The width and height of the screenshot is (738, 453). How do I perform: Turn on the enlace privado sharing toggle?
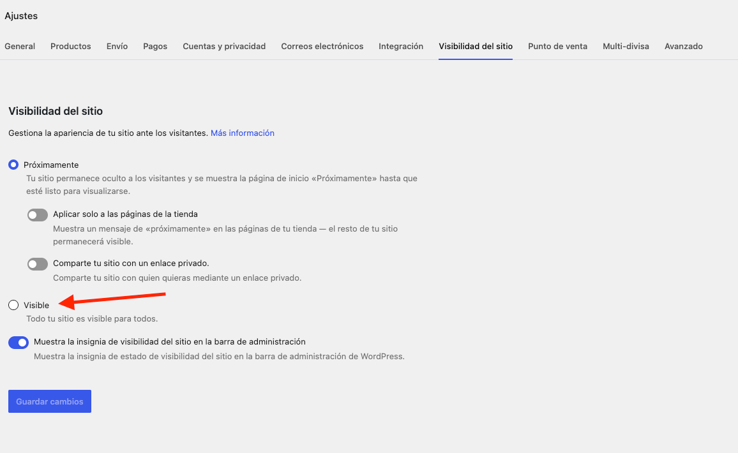[x=38, y=264]
